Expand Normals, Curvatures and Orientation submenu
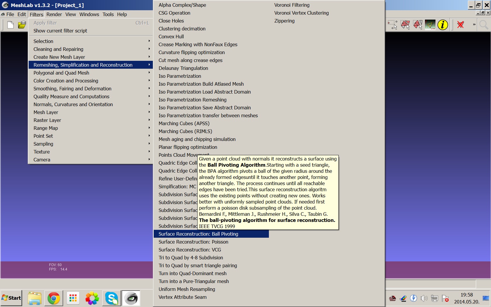 click(91, 104)
